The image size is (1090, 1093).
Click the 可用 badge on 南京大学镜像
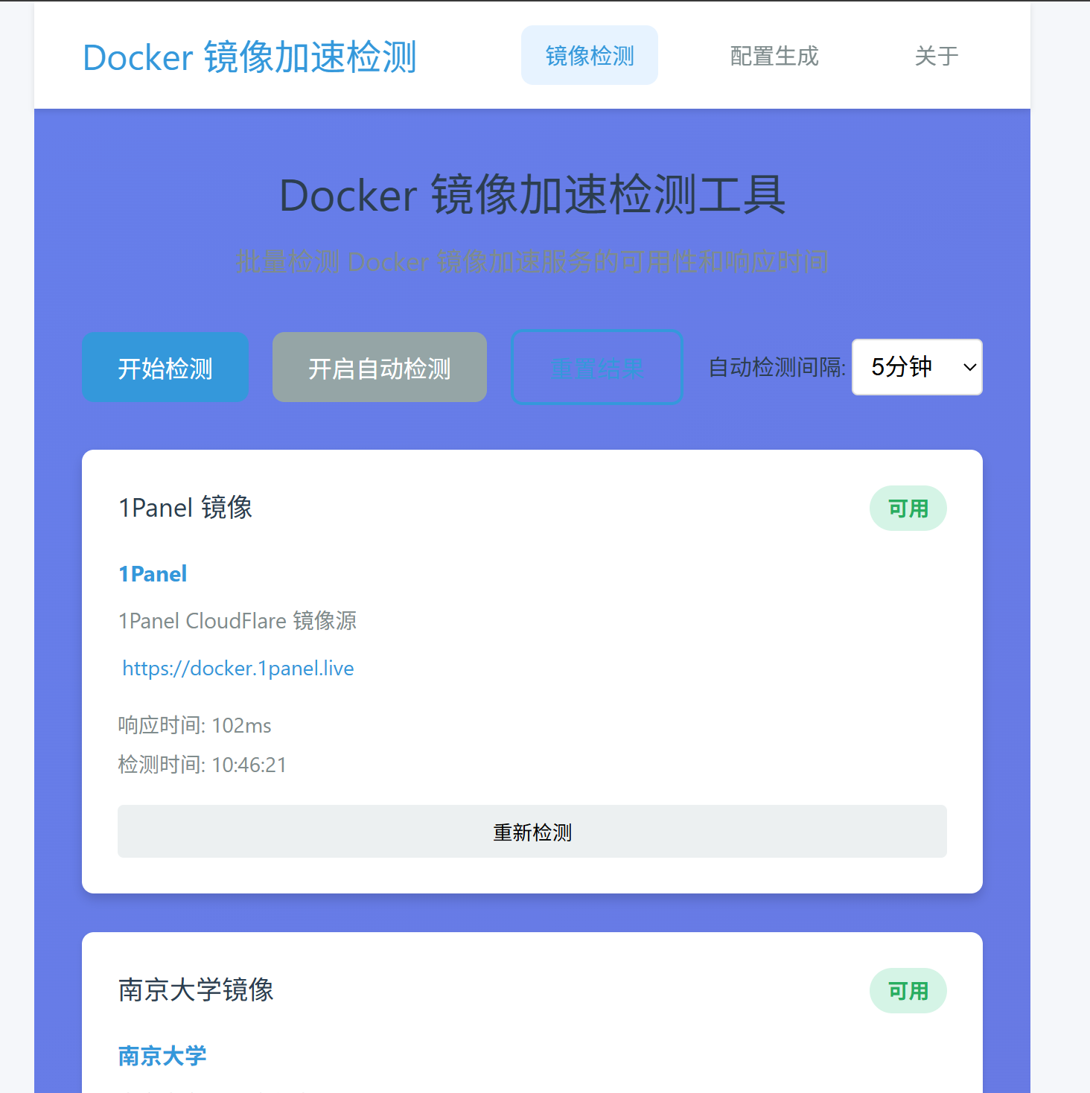coord(908,991)
